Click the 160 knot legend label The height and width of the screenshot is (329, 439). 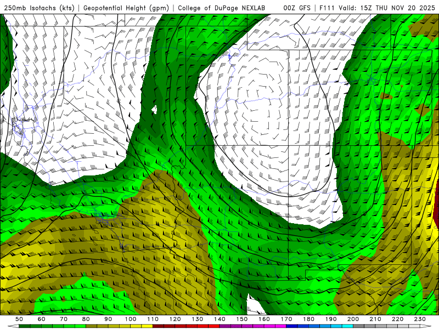point(264,319)
